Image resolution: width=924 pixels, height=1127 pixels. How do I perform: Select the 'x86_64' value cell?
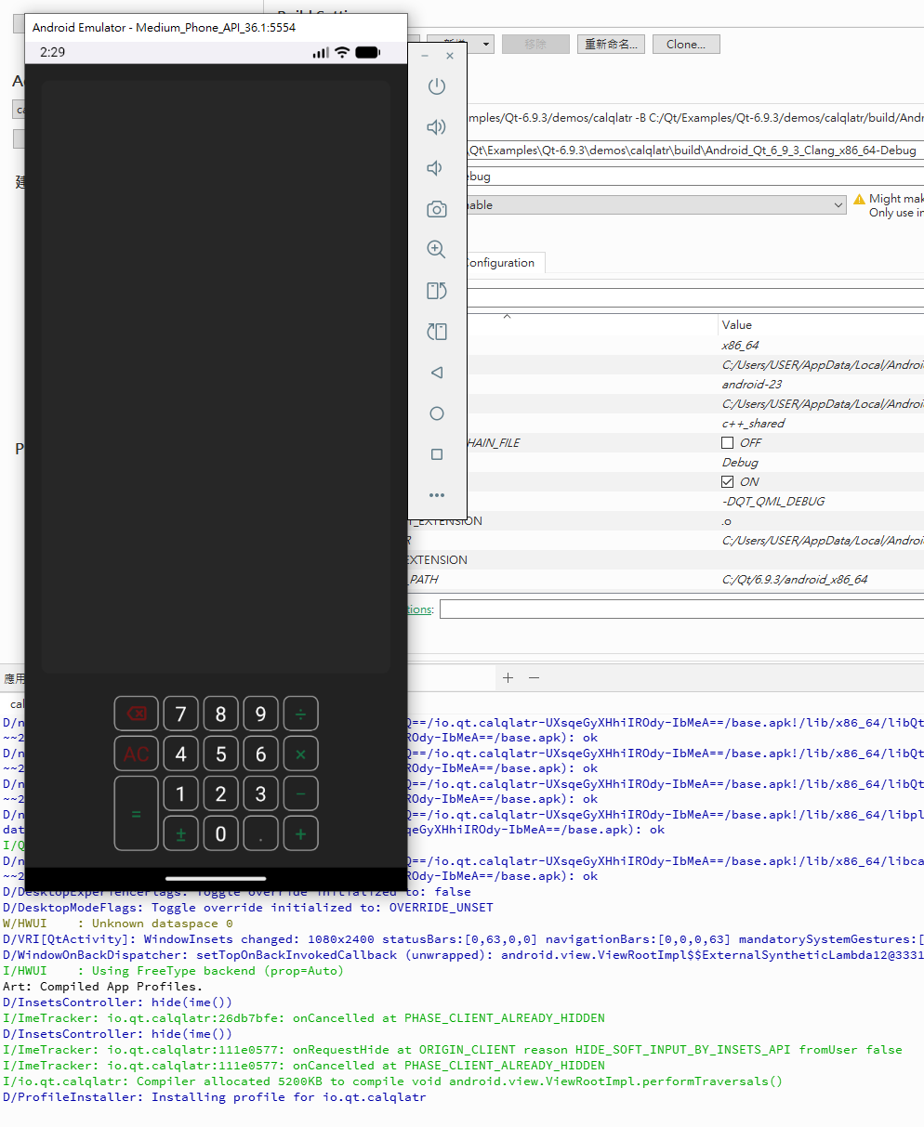coord(740,345)
